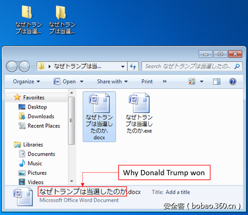Viewport: 248px width, 215px height.
Task: Open the Organize menu
Action: click(26, 82)
